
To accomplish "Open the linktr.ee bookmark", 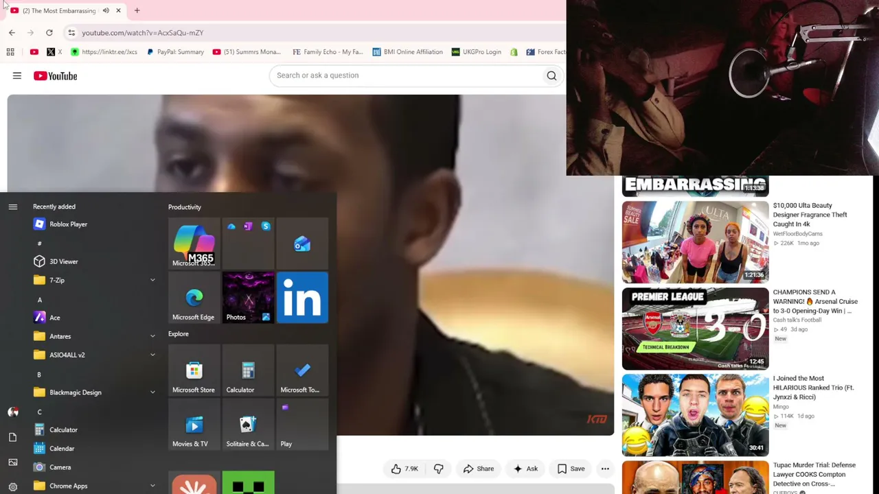I will (x=104, y=52).
